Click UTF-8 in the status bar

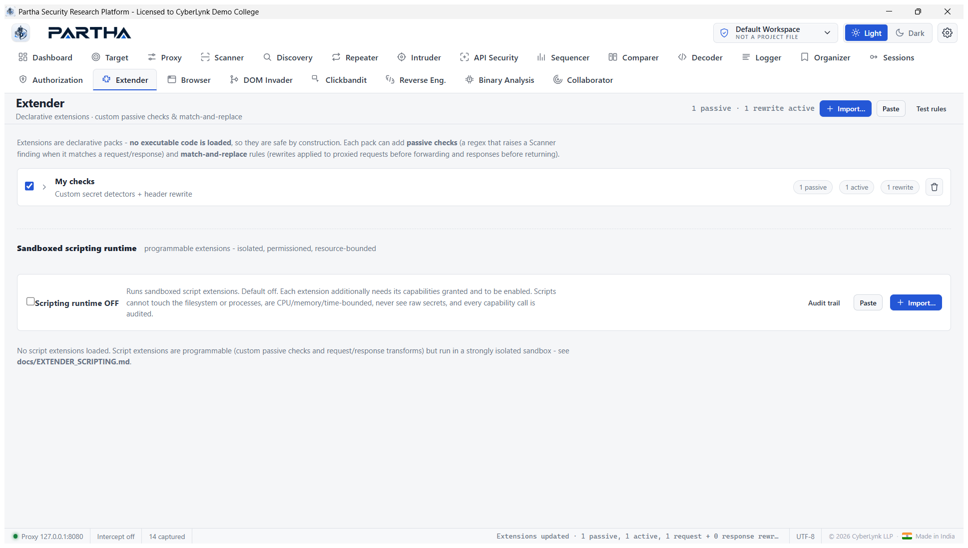coord(805,537)
